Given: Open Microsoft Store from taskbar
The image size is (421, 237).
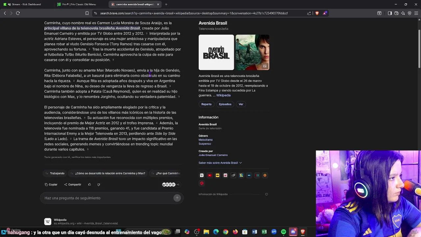Looking at the screenshot, I should click(245, 232).
